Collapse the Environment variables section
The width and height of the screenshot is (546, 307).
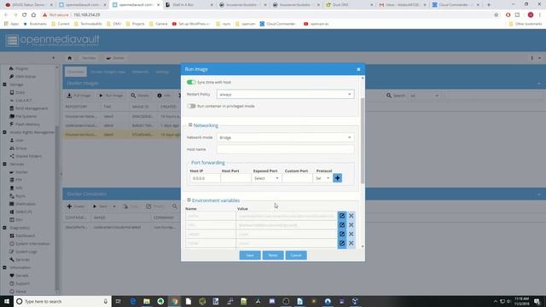click(x=189, y=200)
